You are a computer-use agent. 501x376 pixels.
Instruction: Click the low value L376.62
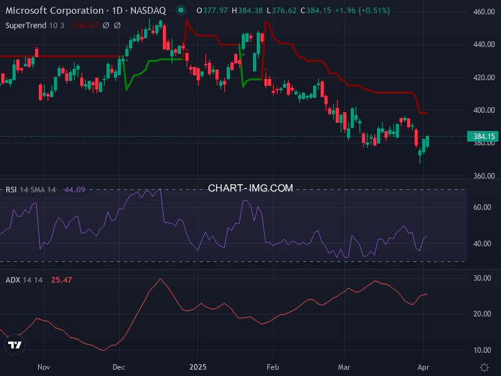coord(281,11)
